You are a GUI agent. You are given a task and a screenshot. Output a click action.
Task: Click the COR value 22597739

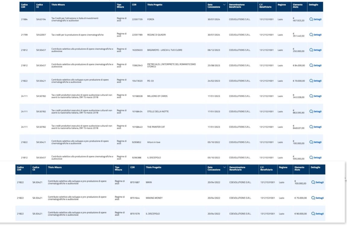tap(137, 20)
